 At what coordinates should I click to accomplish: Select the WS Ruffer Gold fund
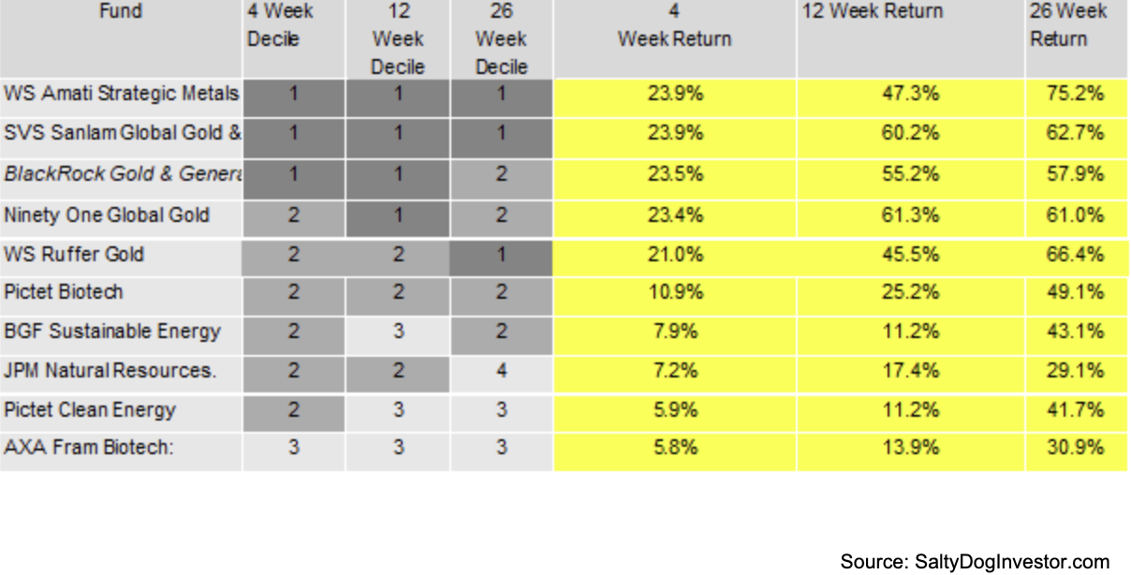tap(74, 255)
